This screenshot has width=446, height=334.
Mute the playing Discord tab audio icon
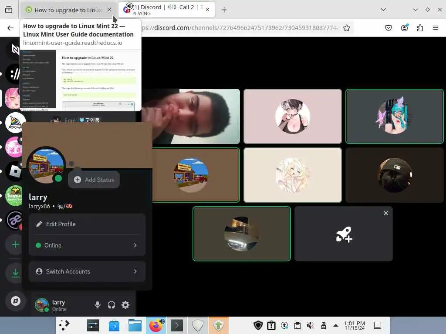click(129, 6)
